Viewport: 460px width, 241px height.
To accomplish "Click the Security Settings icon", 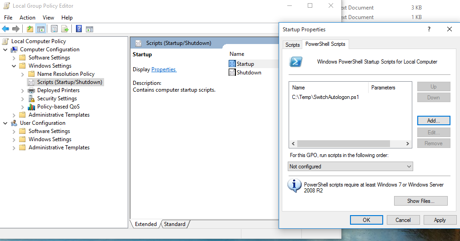I will click(x=31, y=98).
